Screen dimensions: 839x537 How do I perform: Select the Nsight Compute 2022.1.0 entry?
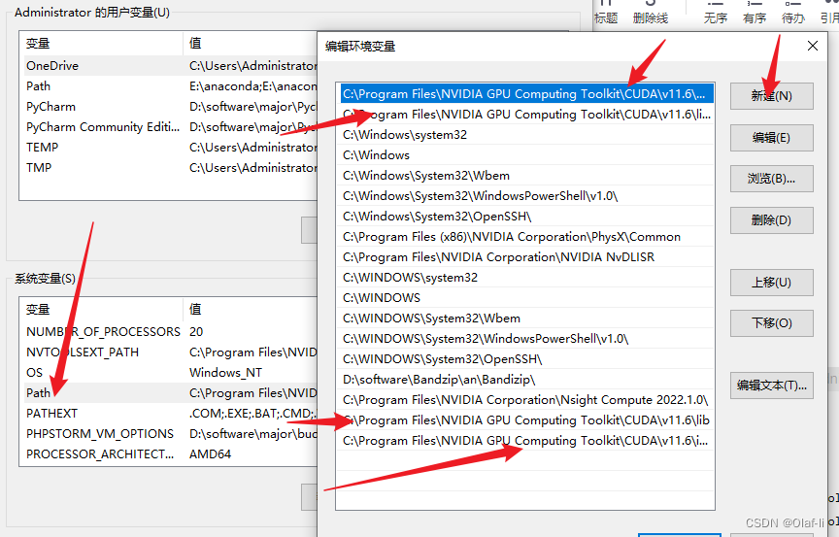[x=525, y=399]
